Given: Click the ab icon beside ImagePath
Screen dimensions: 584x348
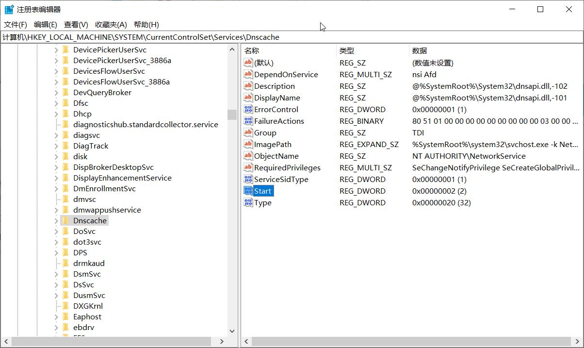Looking at the screenshot, I should pos(248,144).
